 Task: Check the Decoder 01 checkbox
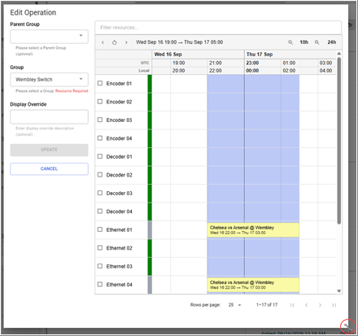click(100, 156)
